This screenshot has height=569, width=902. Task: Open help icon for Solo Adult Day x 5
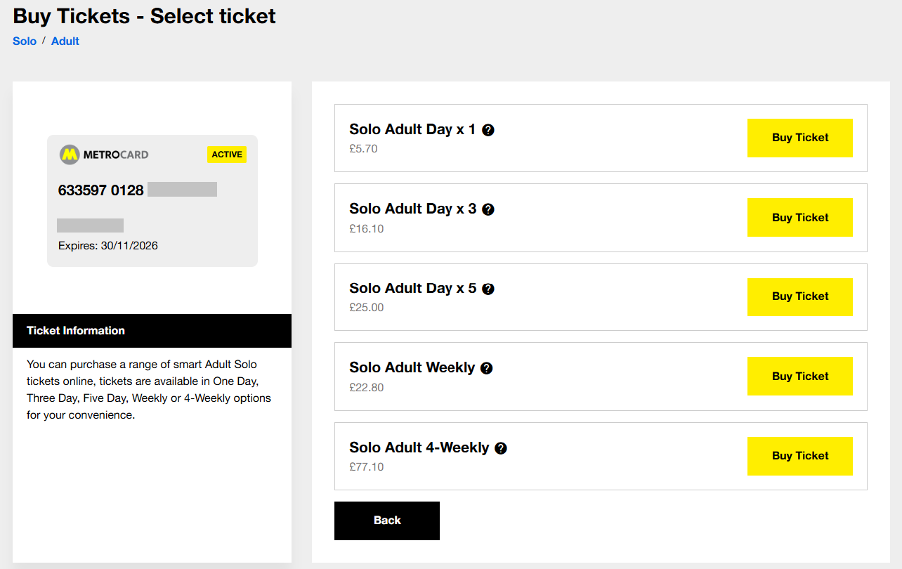(x=488, y=289)
